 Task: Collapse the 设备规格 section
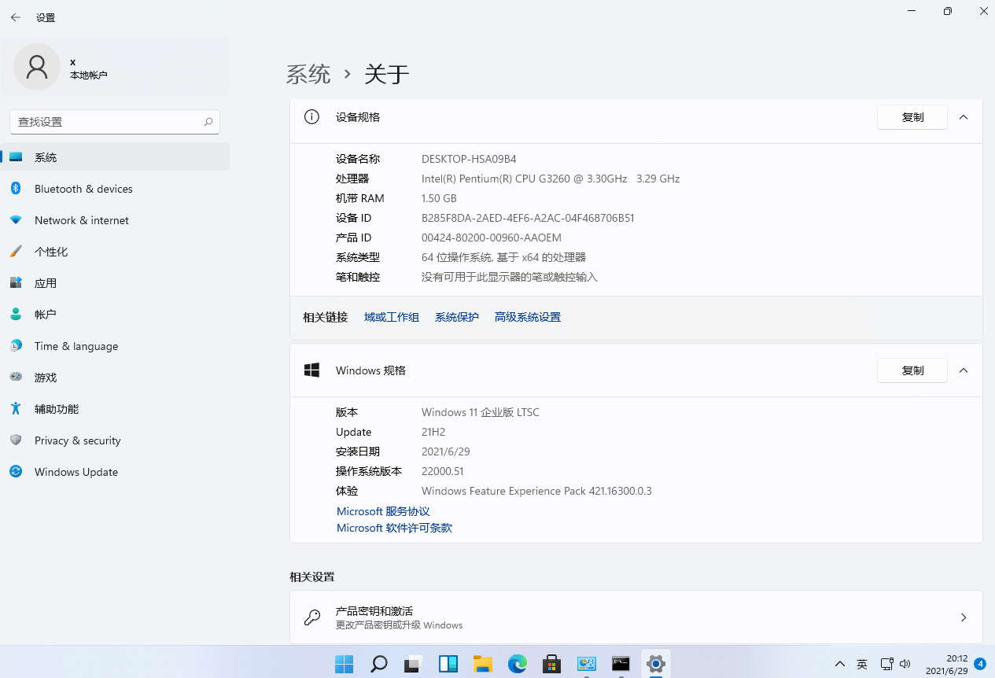point(964,116)
